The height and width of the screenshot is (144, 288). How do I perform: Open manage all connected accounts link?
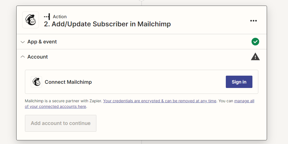click(140, 104)
